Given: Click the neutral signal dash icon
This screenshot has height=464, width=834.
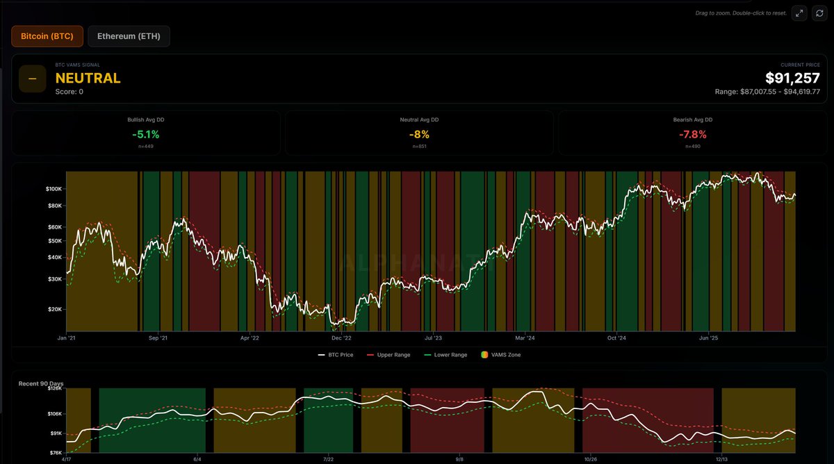Looking at the screenshot, I should click(32, 79).
